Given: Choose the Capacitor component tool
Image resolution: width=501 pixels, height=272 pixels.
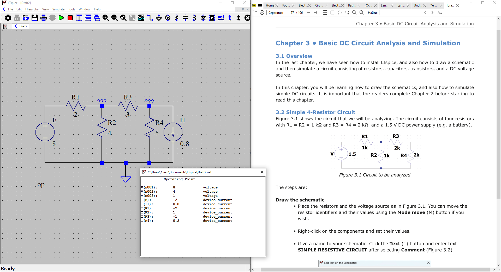Looking at the screenshot, I should coord(186,18).
